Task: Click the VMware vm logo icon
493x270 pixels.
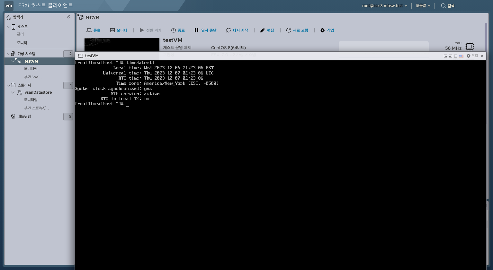Action: (9, 5)
